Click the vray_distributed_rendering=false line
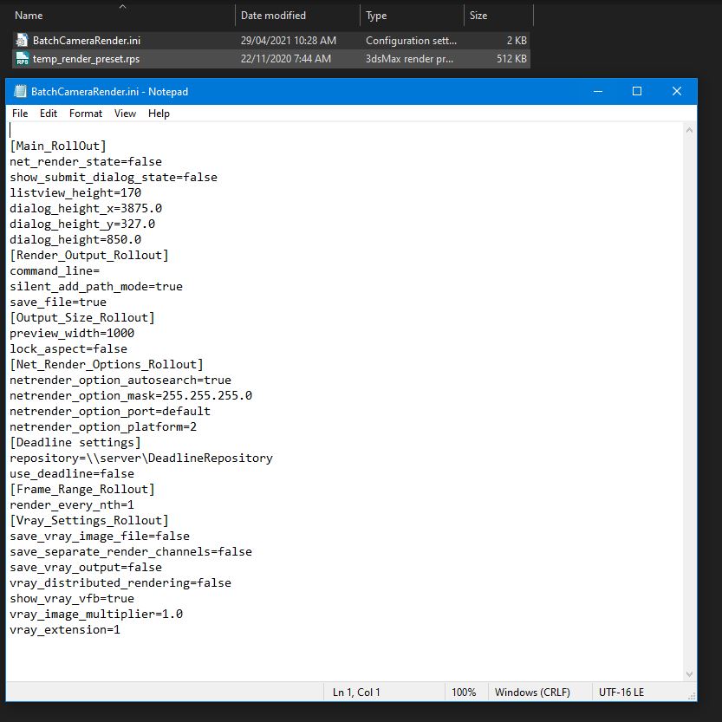This screenshot has height=722, width=722. [x=120, y=583]
